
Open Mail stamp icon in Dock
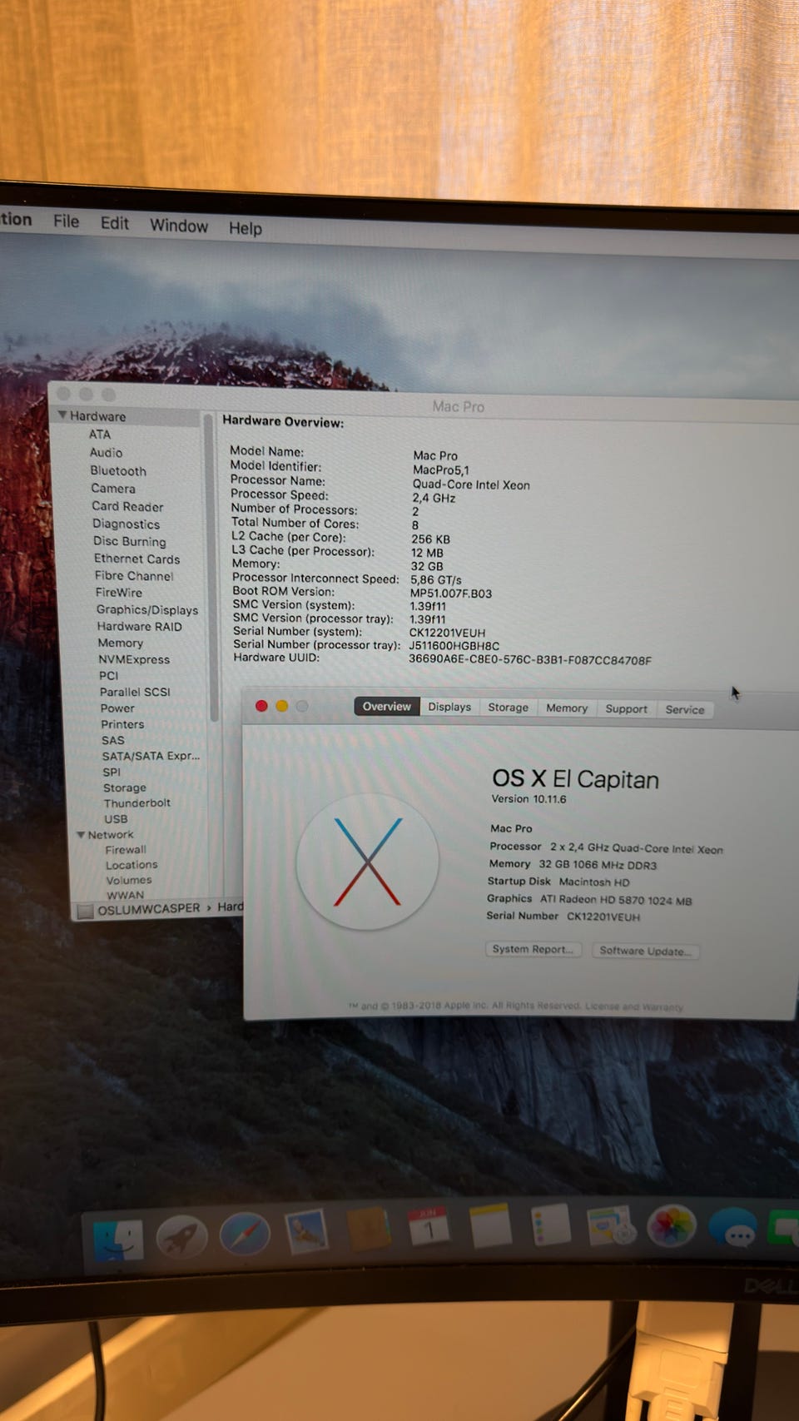[306, 1231]
